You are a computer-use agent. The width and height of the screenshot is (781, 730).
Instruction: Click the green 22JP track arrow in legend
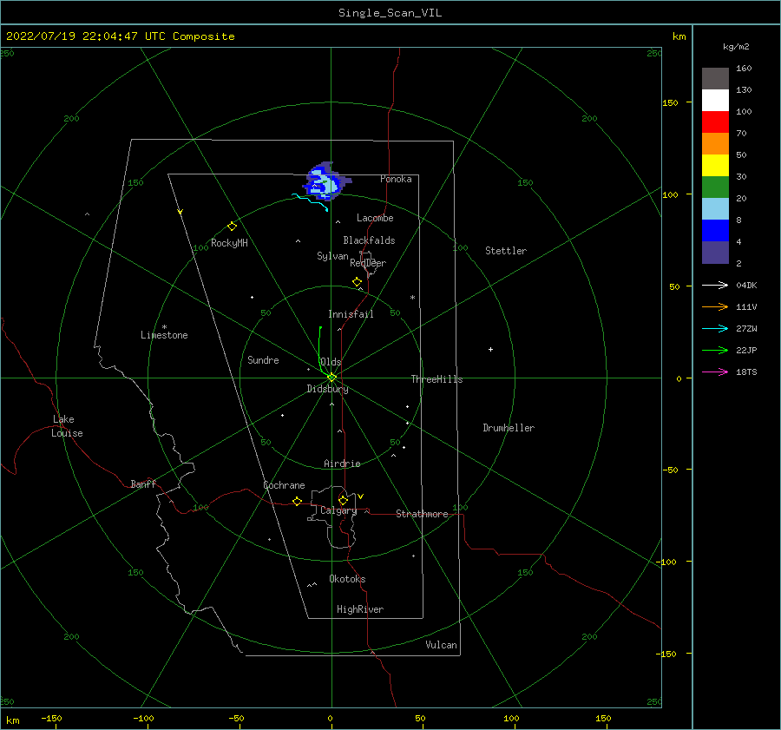tap(715, 351)
